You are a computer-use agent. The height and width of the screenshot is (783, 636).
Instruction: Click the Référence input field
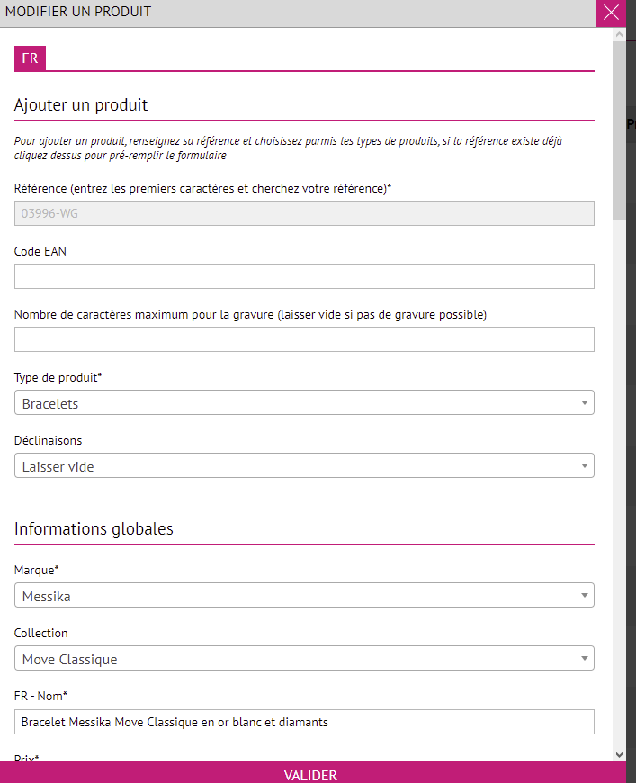304,213
